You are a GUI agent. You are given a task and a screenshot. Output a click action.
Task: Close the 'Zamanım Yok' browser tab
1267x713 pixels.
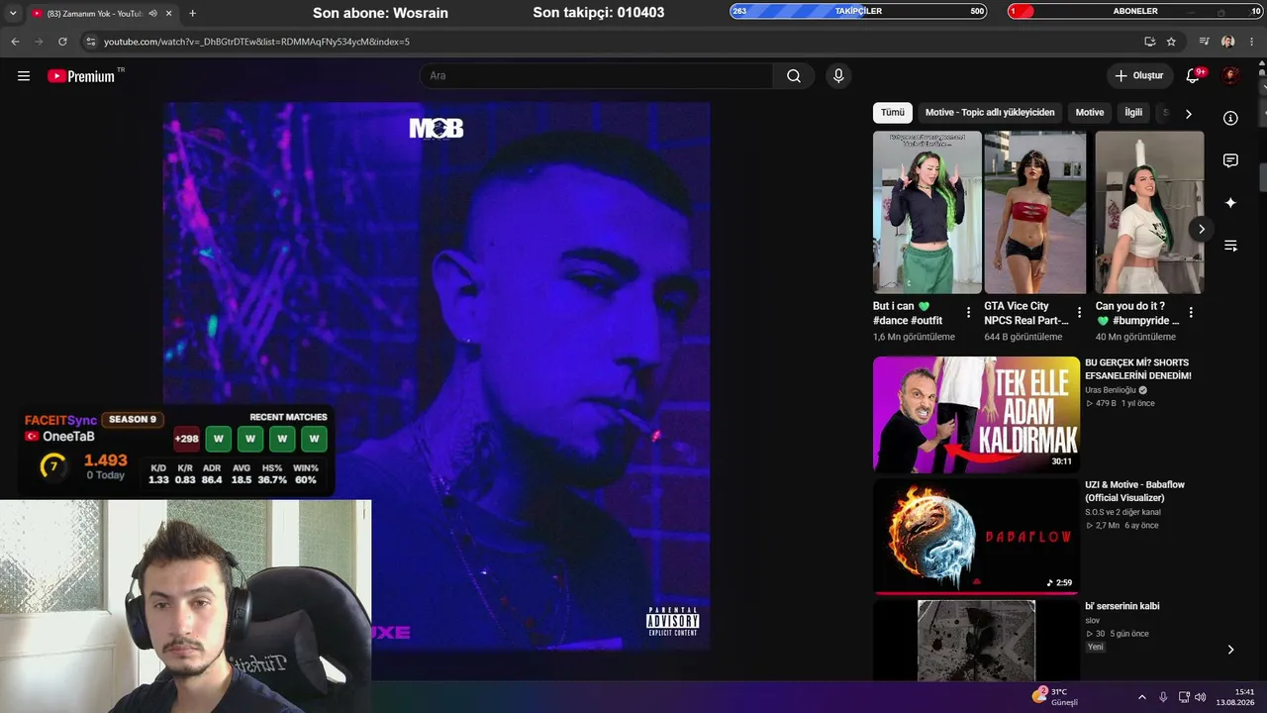point(168,13)
